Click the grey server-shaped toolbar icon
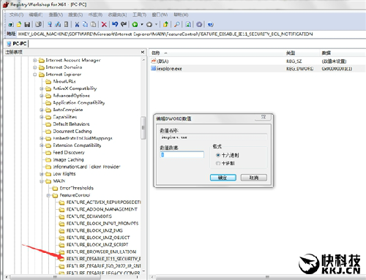366x280 pixels. pyautogui.click(x=66, y=24)
